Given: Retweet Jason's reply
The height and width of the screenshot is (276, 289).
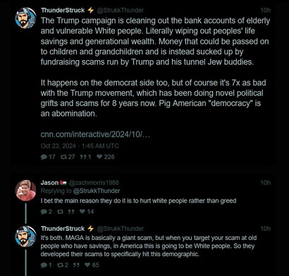Looking at the screenshot, I should click(x=60, y=212).
